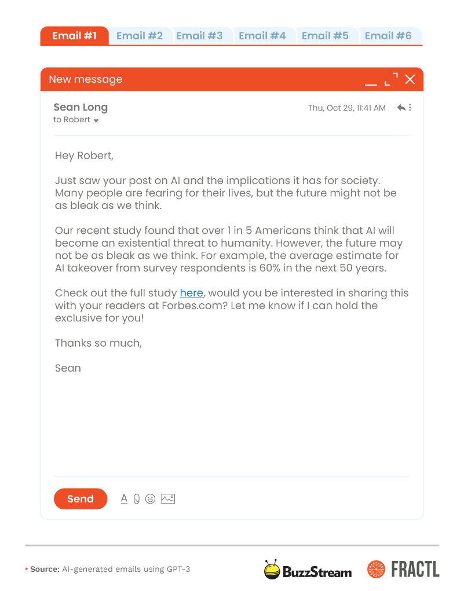This screenshot has height=591, width=464.
Task: Click the insert image icon
Action: click(168, 498)
